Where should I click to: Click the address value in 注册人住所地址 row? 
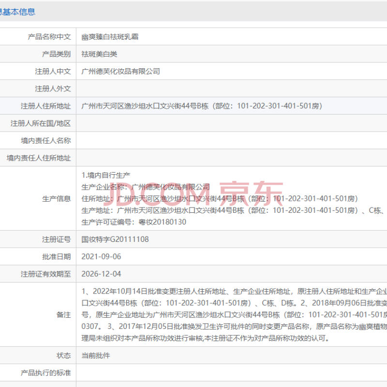point(202,106)
